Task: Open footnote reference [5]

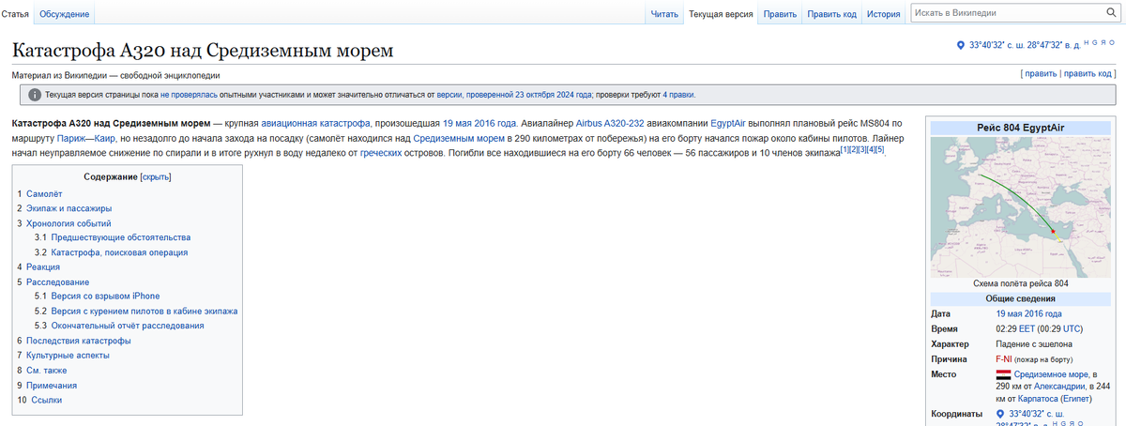Action: pyautogui.click(x=879, y=149)
